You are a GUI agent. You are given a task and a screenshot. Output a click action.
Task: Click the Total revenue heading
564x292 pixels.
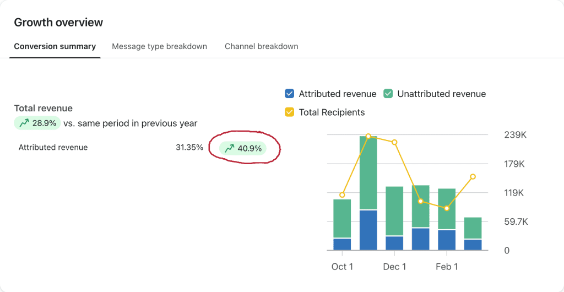click(43, 109)
